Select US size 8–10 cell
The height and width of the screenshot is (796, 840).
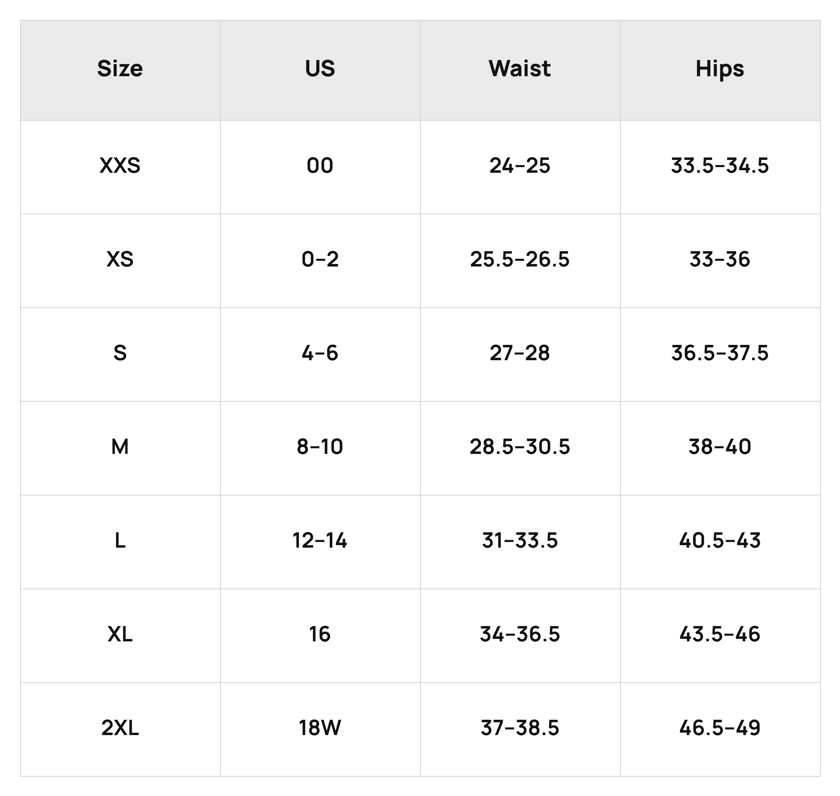(320, 448)
